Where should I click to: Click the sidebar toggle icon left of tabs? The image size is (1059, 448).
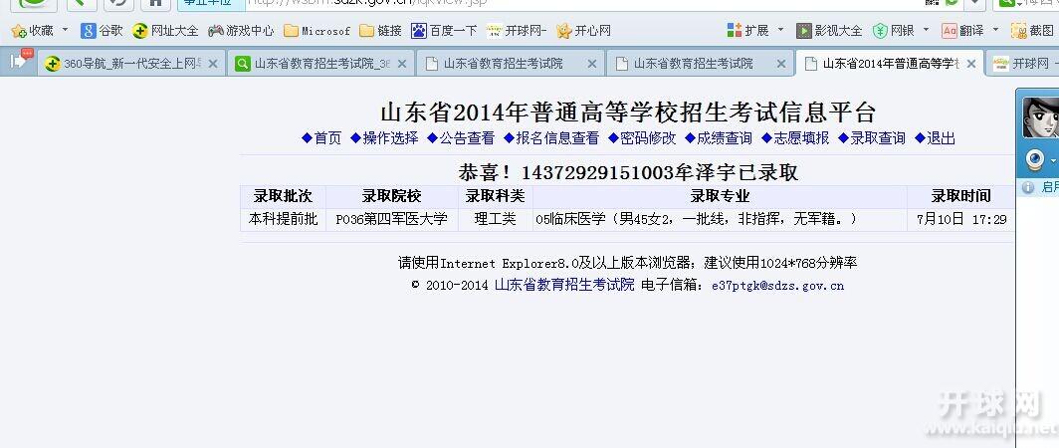19,62
